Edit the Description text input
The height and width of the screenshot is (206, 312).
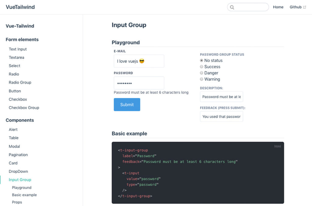221,97
